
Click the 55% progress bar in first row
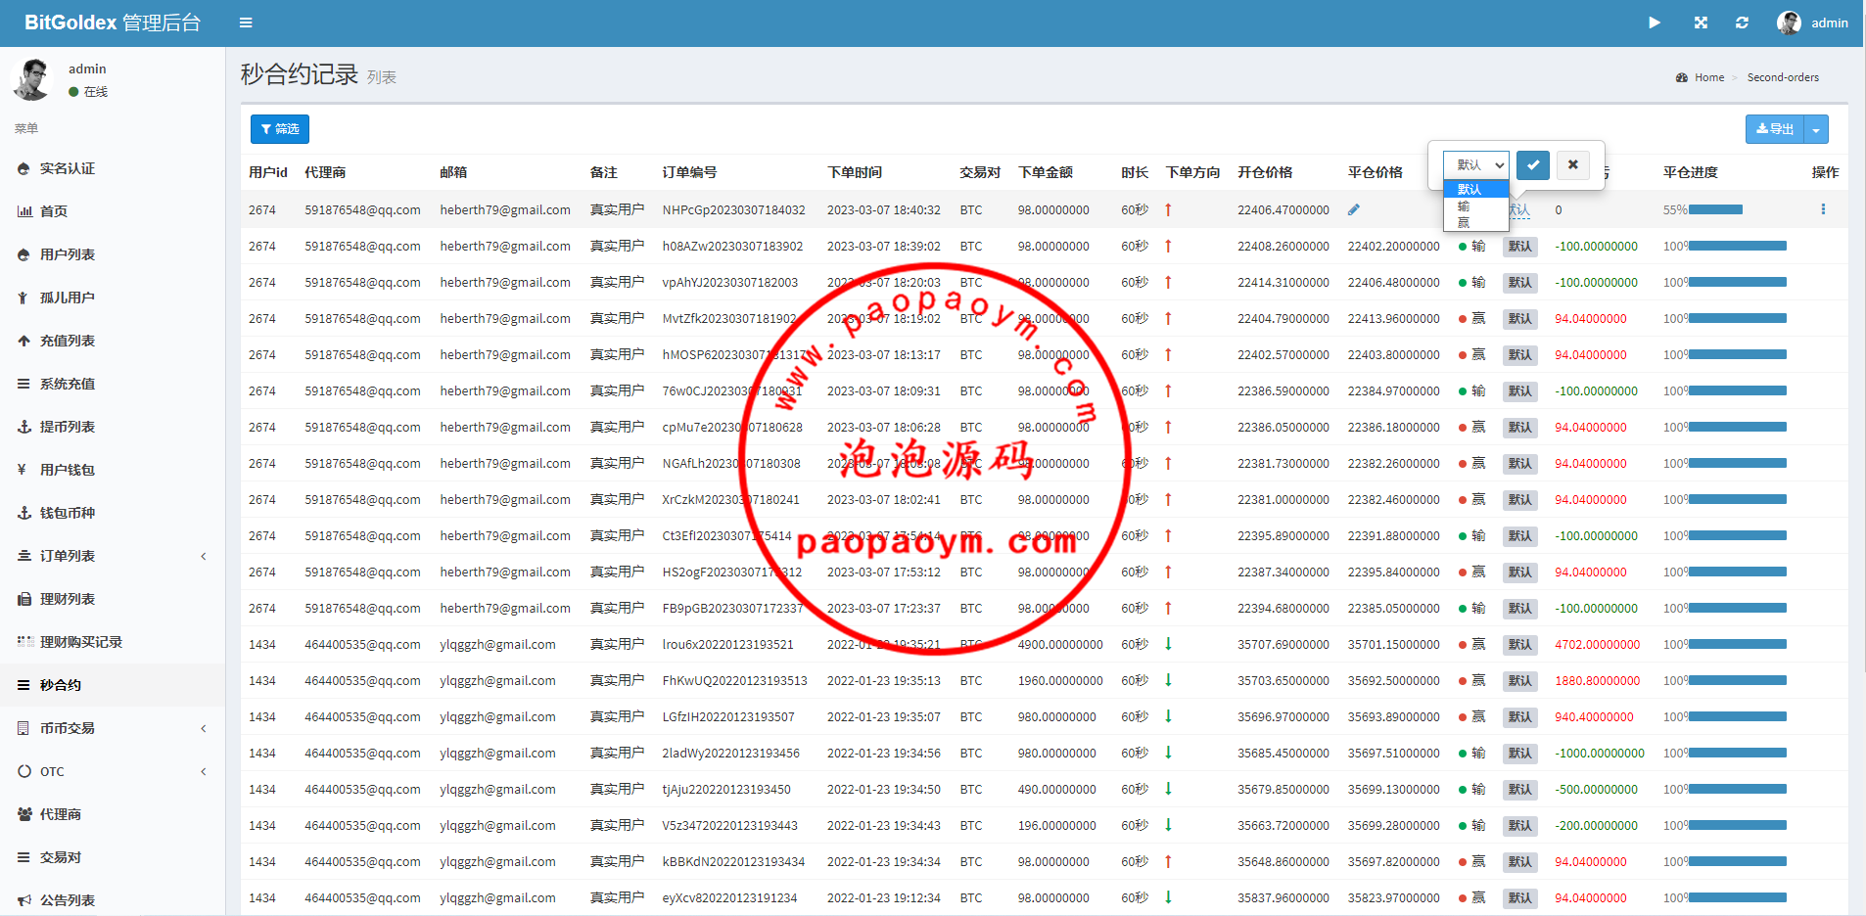click(x=1714, y=209)
